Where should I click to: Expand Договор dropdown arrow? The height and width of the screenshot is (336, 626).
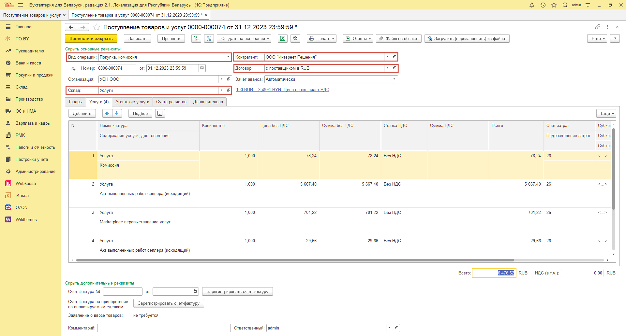(x=388, y=68)
